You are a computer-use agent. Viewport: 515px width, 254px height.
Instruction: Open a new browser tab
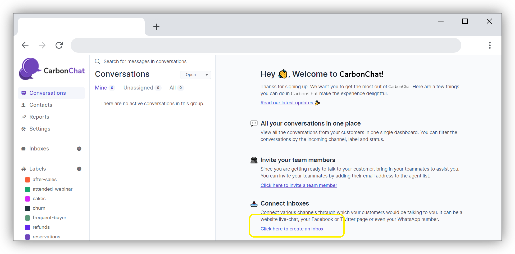(x=156, y=27)
